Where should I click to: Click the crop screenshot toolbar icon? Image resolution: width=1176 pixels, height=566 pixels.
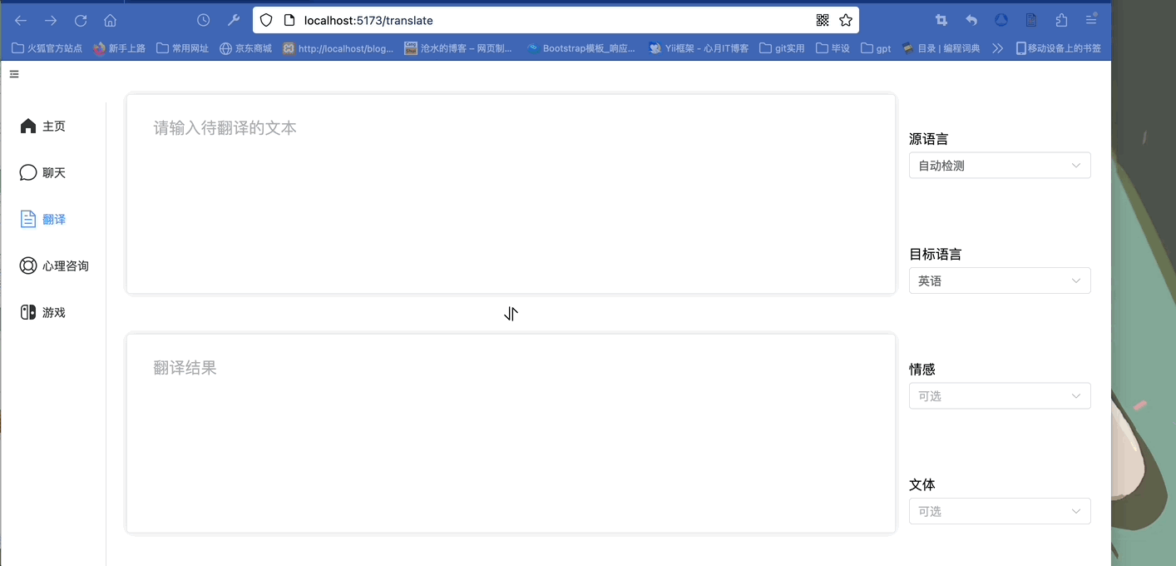pos(941,20)
